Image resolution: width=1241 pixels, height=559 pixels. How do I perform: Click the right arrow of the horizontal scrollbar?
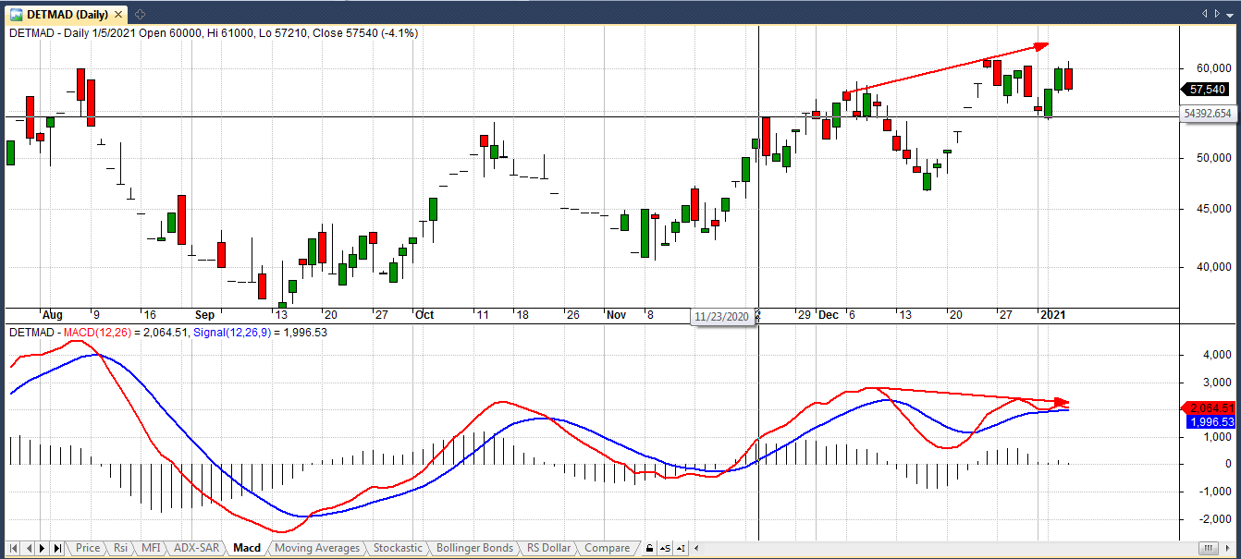click(1231, 549)
